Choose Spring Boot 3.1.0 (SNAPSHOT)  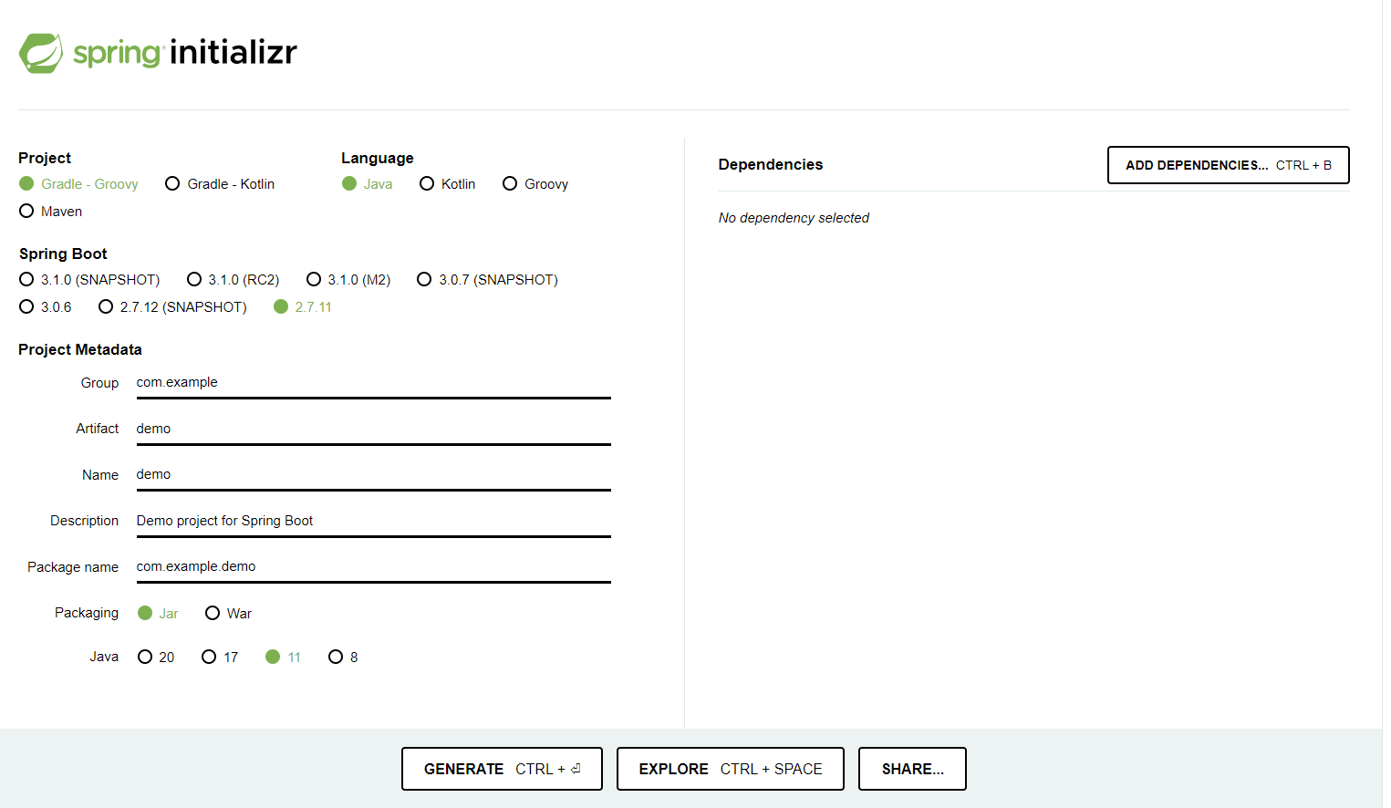89,280
